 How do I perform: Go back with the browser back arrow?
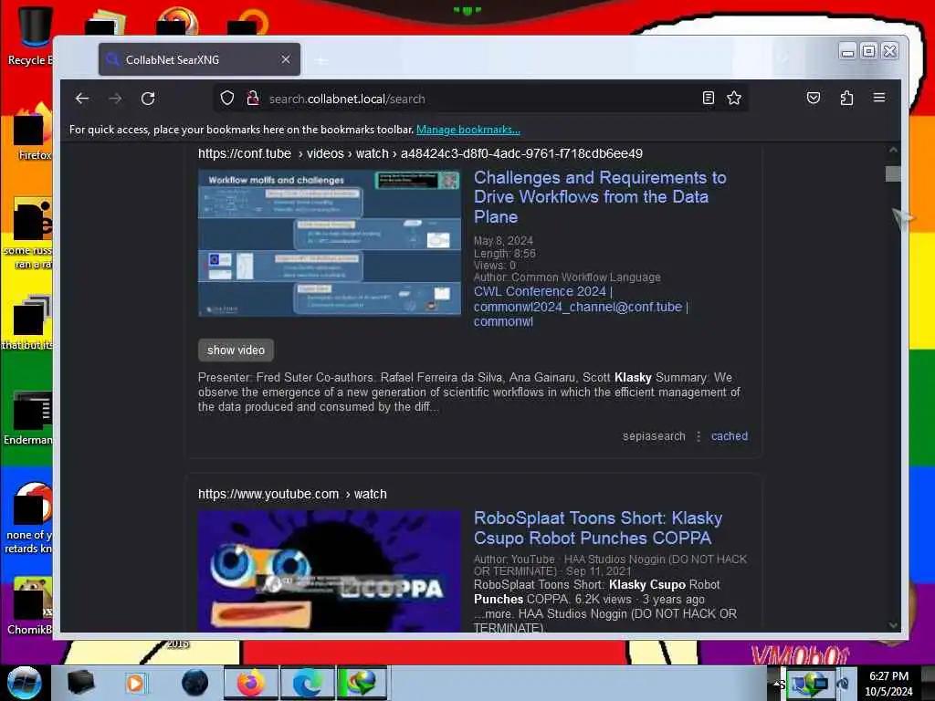point(82,99)
